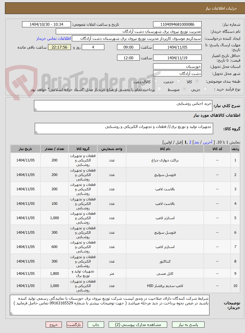Select براکت دیواری چراغ item name
The height and width of the screenshot is (333, 245).
165,160
